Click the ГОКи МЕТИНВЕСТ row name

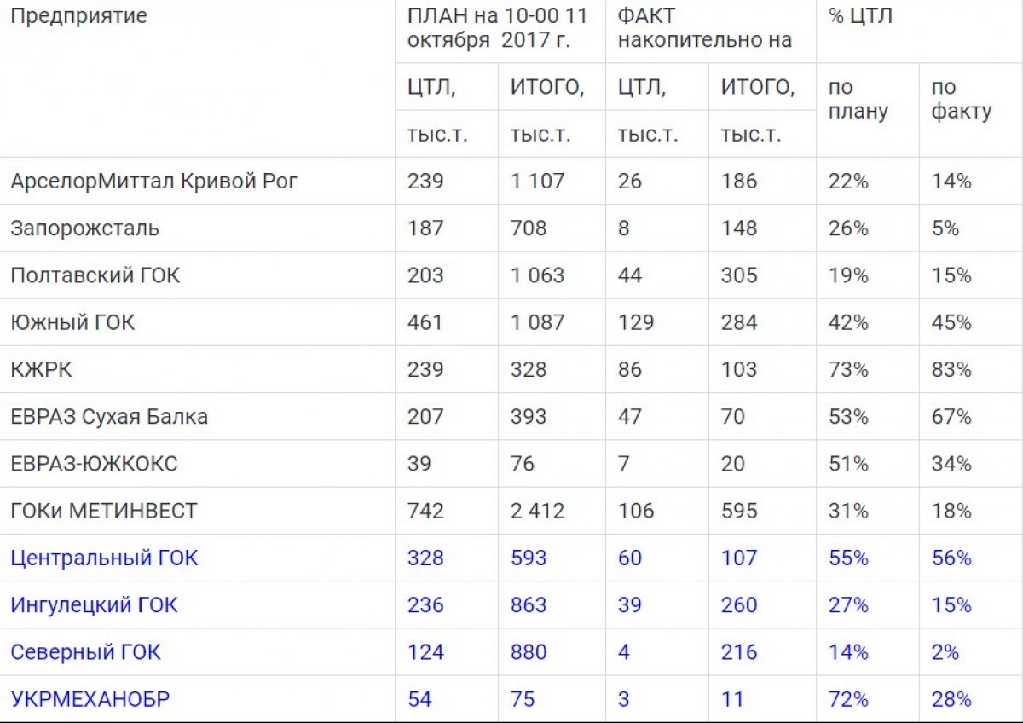(104, 511)
